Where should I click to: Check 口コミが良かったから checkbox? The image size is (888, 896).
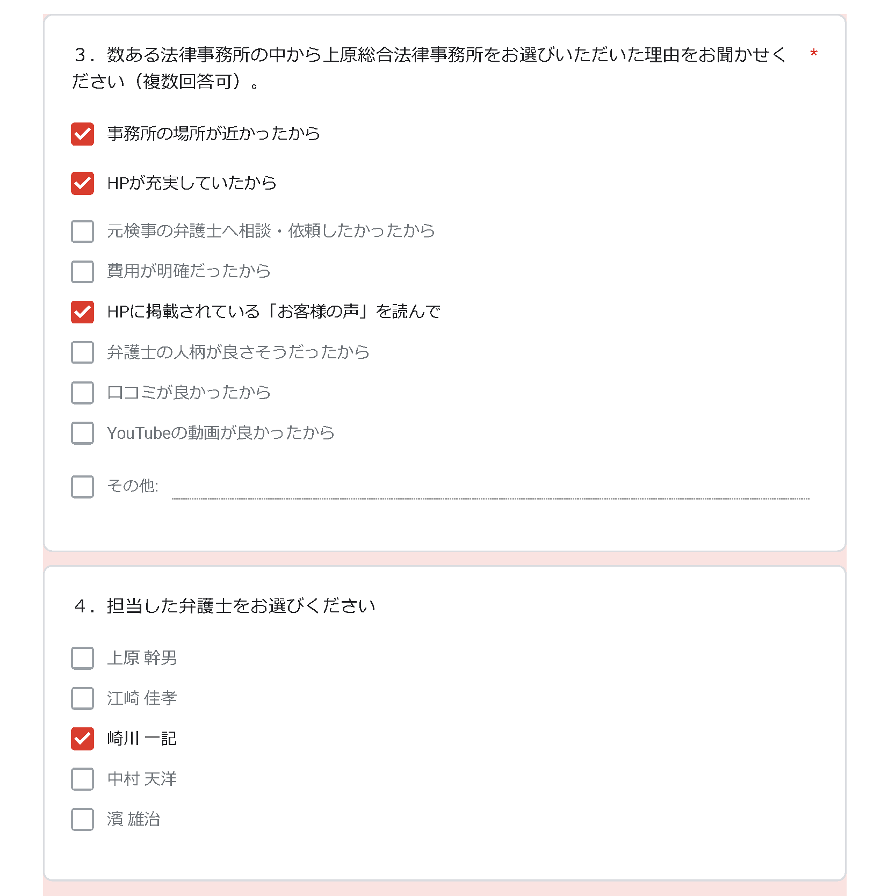82,393
